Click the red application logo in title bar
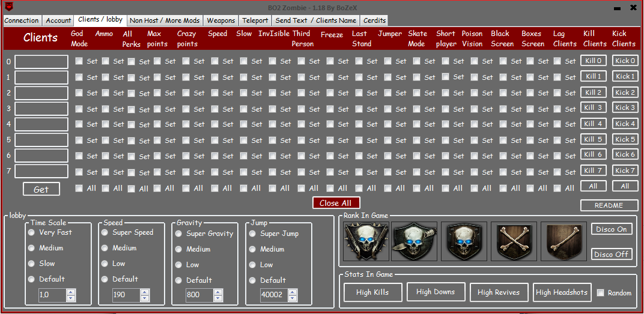This screenshot has width=644, height=314. point(8,7)
